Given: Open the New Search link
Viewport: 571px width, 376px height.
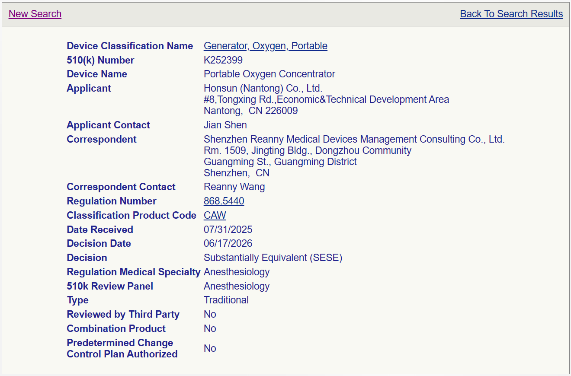Looking at the screenshot, I should pos(35,14).
